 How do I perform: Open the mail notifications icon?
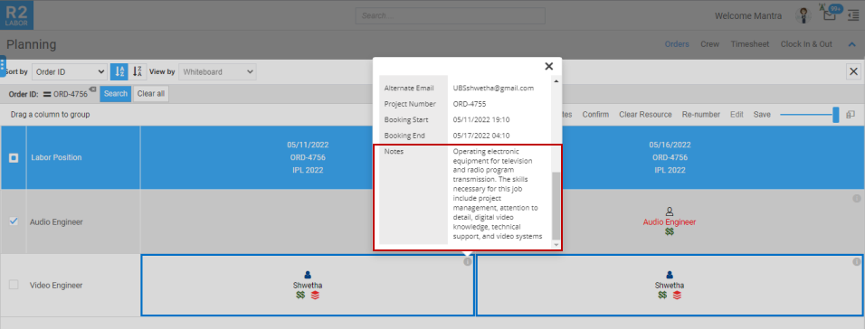[x=830, y=14]
